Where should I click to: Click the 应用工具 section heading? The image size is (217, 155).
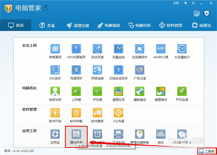tap(29, 131)
